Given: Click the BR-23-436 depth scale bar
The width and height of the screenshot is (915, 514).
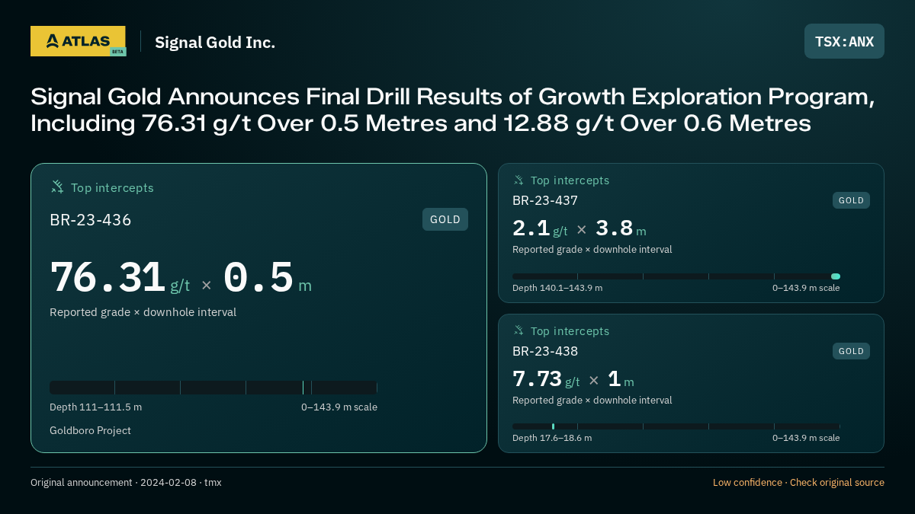Looking at the screenshot, I should click(213, 388).
